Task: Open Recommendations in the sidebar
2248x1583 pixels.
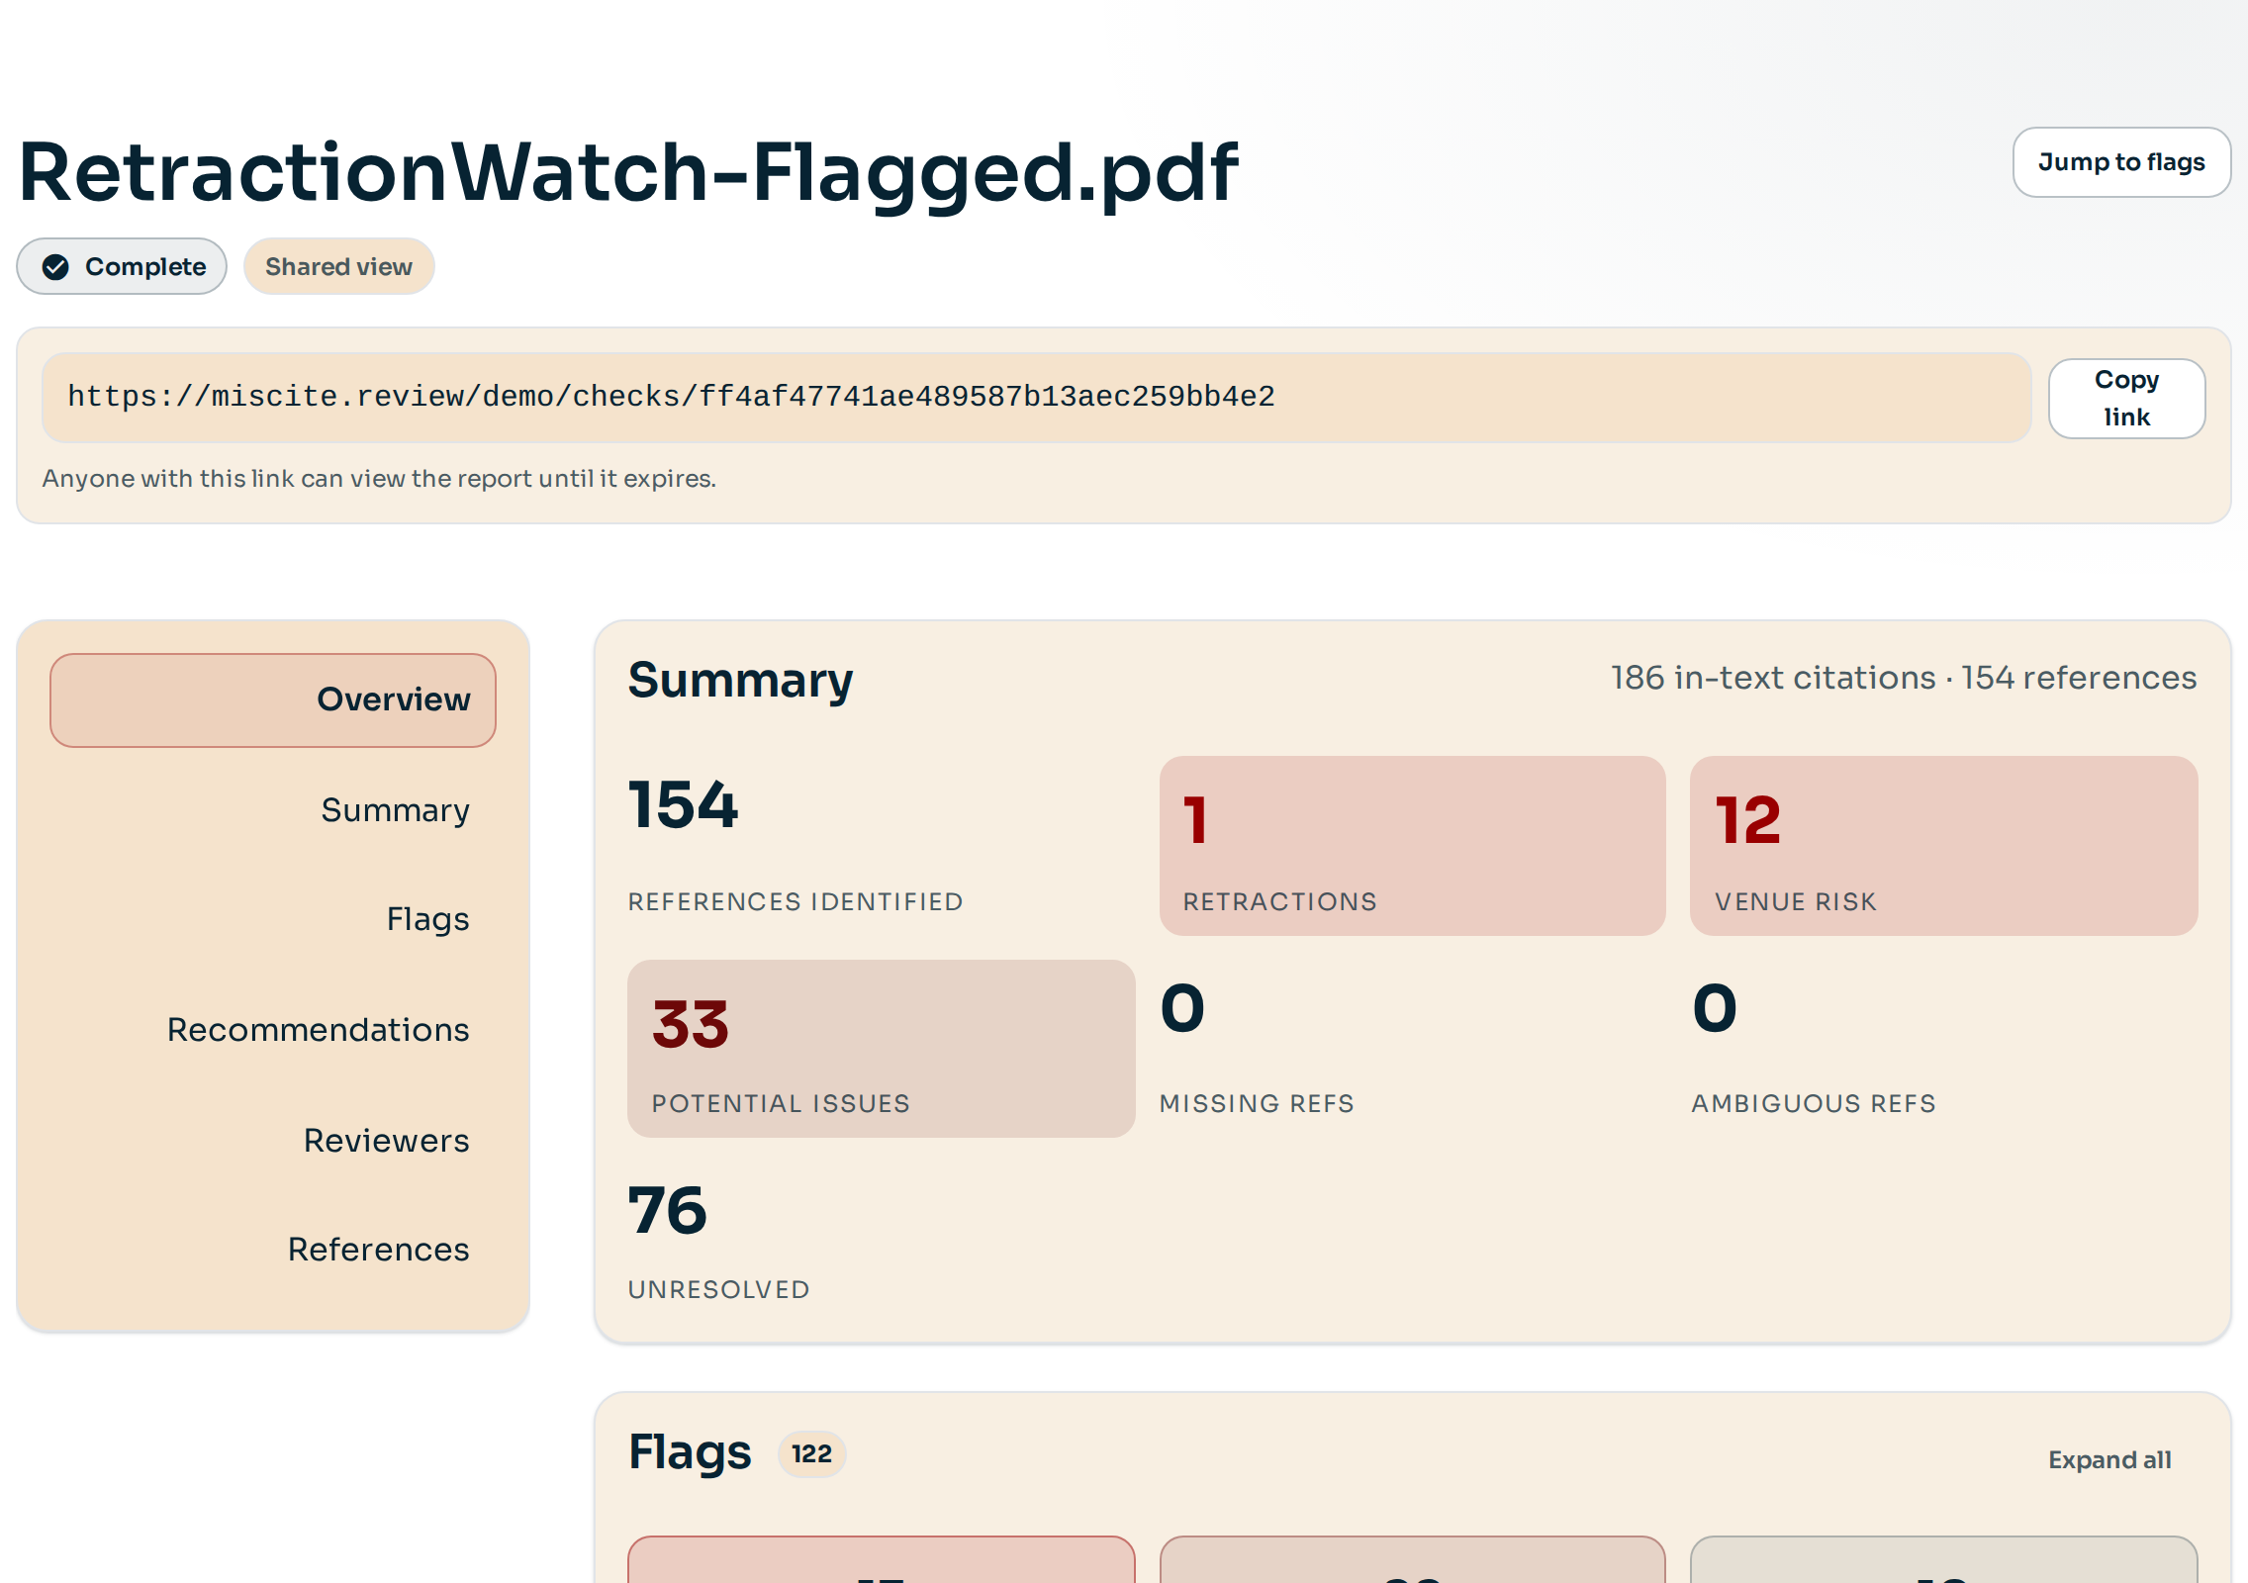Action: [318, 1030]
